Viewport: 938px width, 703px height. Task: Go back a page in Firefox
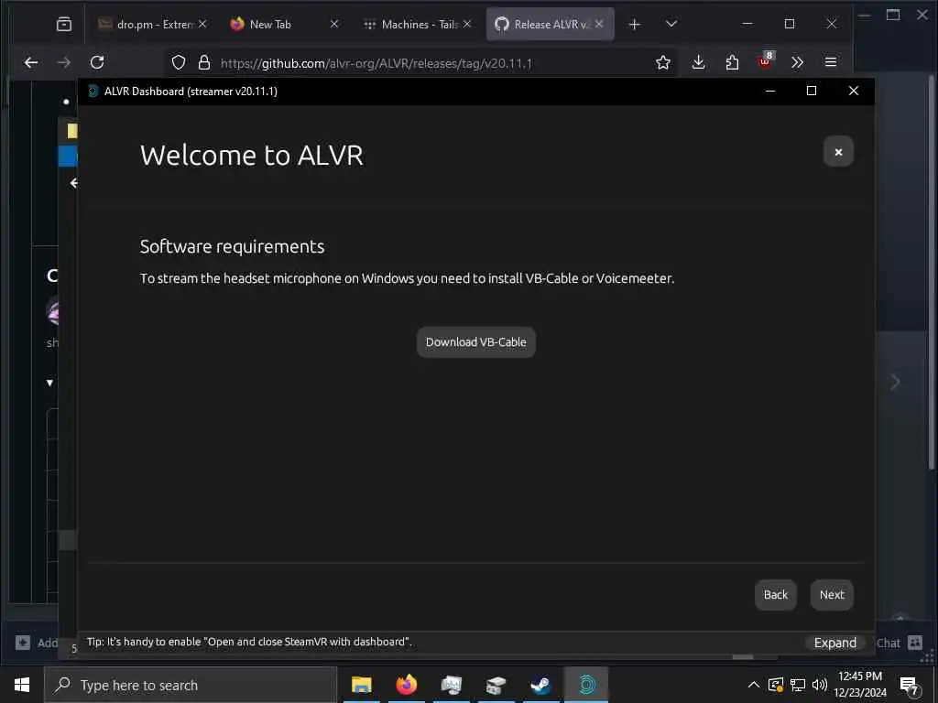pyautogui.click(x=31, y=62)
